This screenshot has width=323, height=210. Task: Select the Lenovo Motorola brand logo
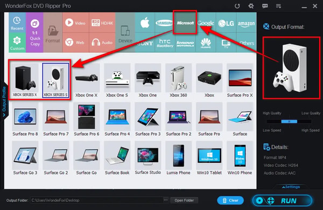click(x=185, y=43)
